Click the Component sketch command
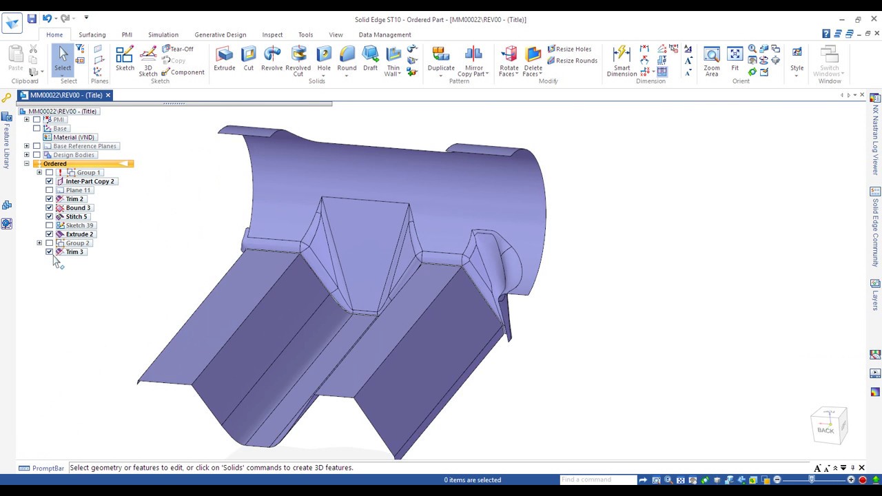This screenshot has height=496, width=882. (x=183, y=72)
